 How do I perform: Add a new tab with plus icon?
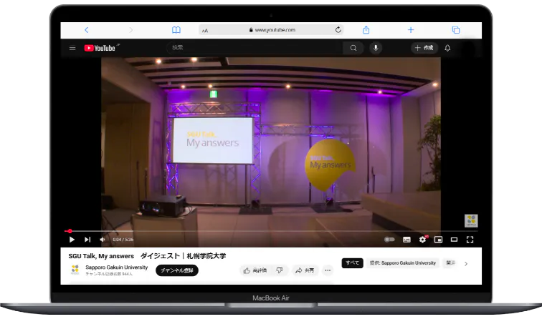[x=411, y=30]
